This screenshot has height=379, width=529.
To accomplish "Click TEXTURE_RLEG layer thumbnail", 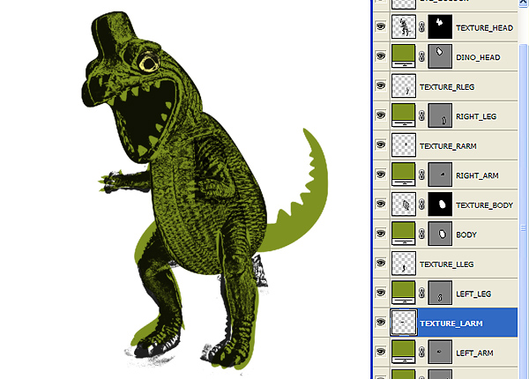I will (404, 85).
